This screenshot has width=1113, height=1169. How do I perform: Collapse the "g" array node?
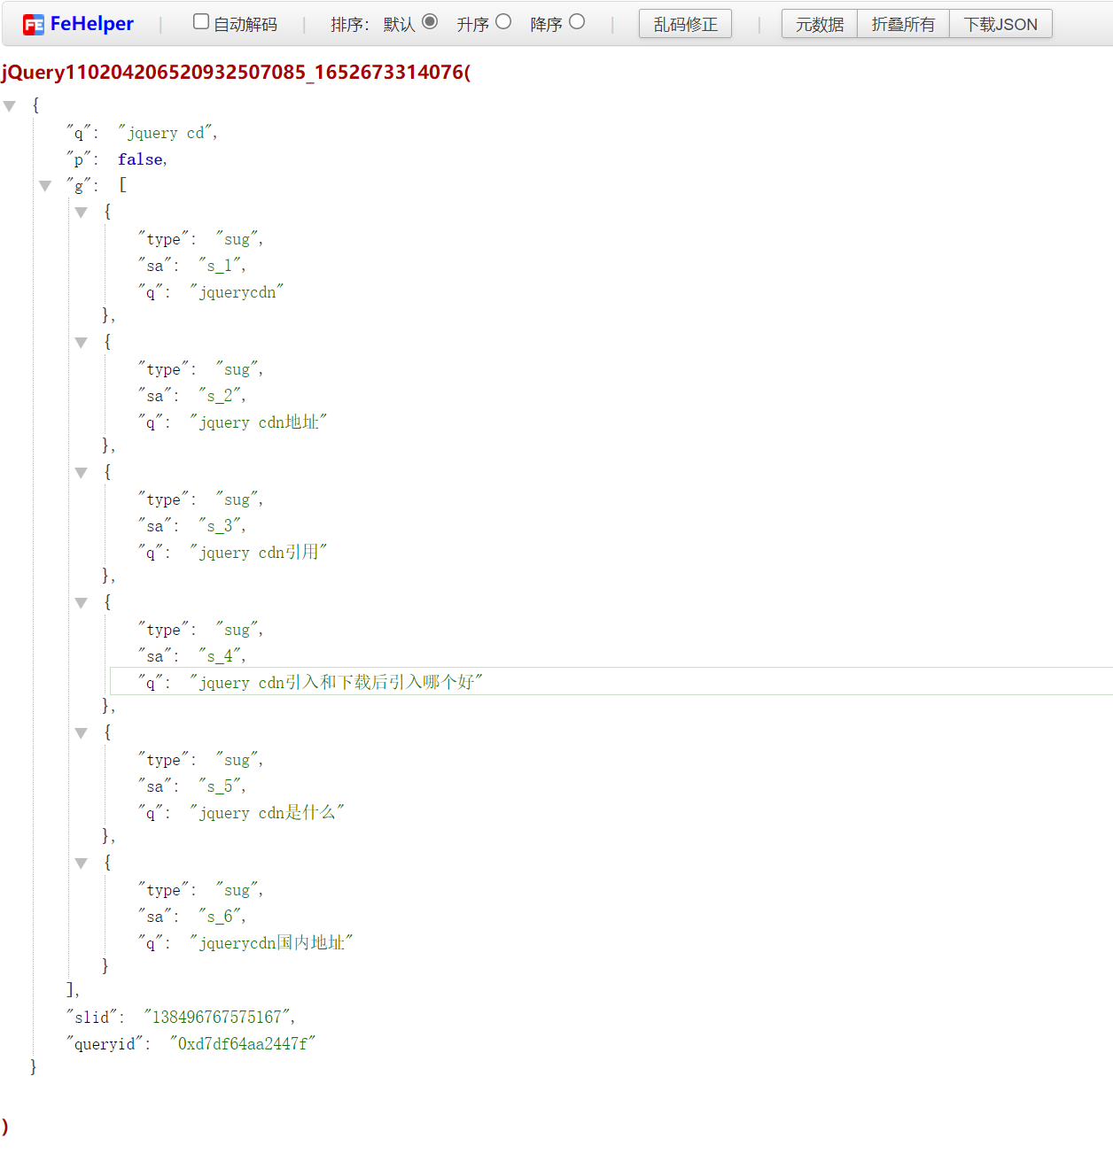click(45, 186)
